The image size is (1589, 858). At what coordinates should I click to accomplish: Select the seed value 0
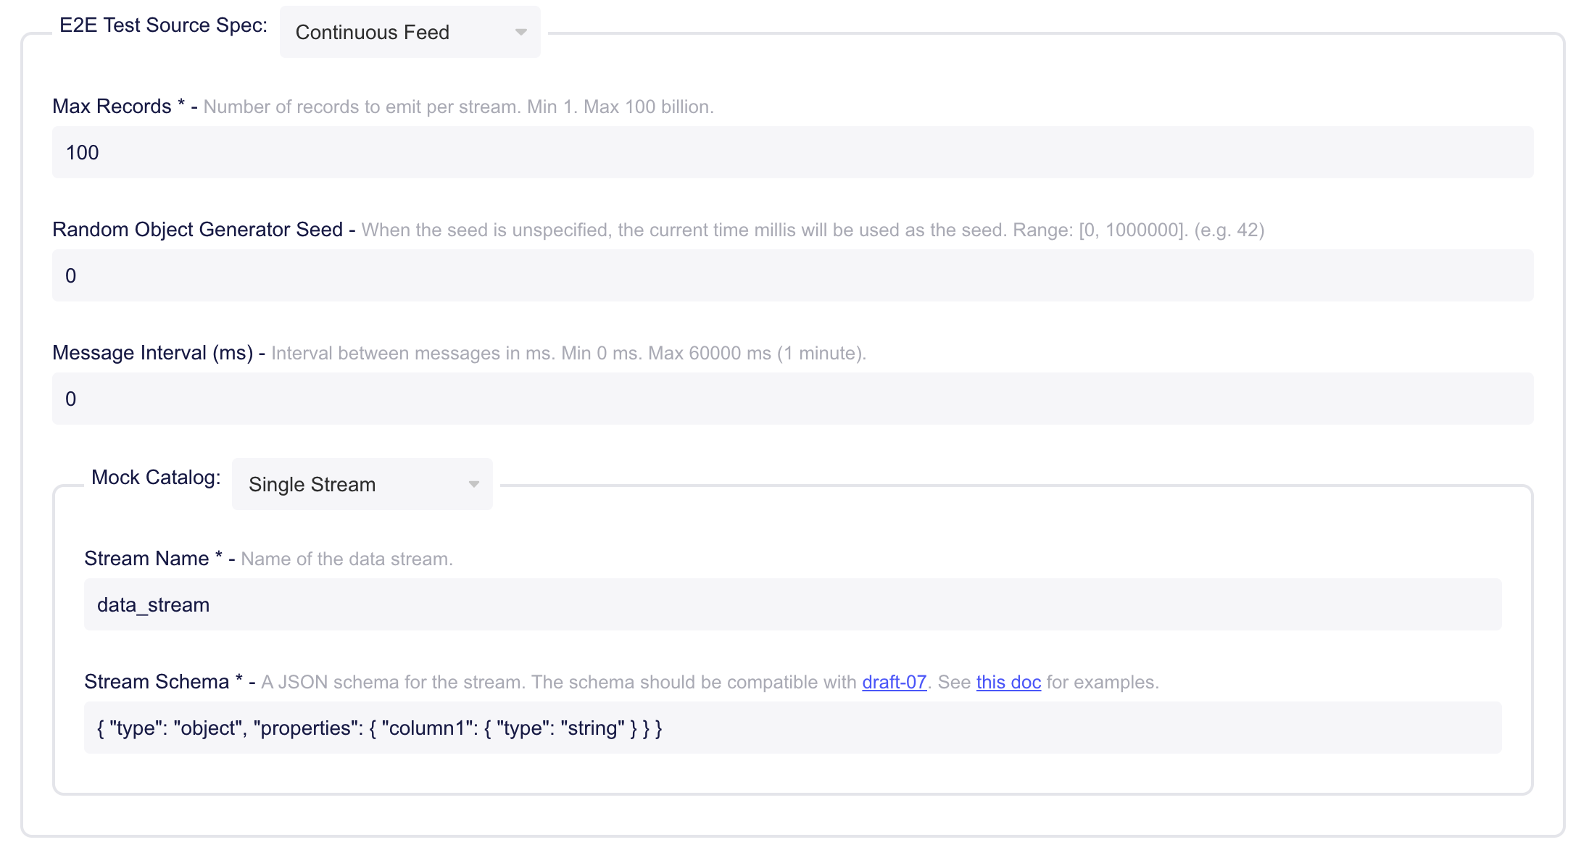coord(70,275)
